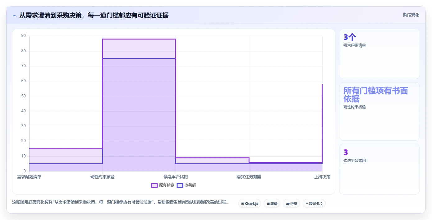The width and height of the screenshot is (432, 220).
Task: Click the 硬性约束核验 label in side card
Action: [x=355, y=107]
